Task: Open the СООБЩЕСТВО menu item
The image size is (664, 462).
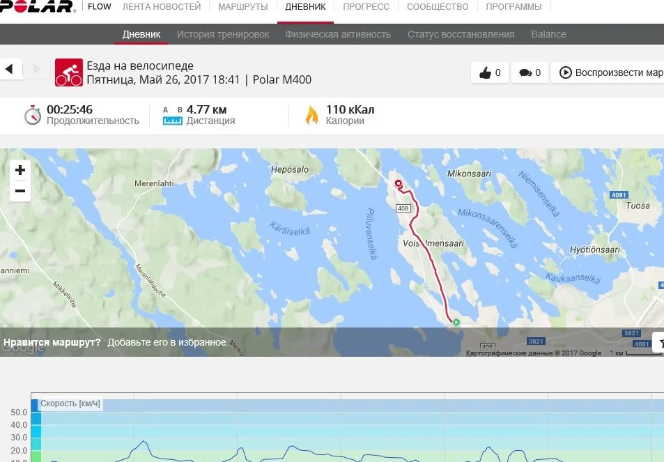Action: (x=438, y=7)
